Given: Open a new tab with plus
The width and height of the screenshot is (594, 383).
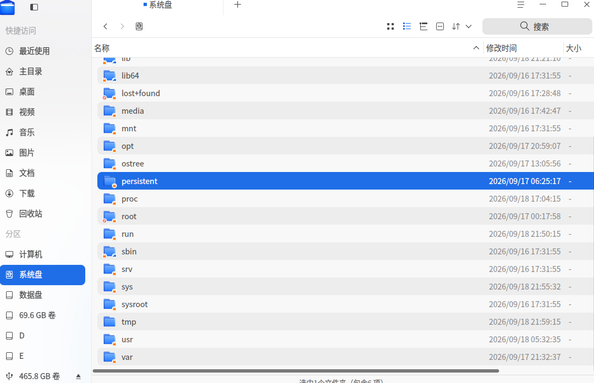Looking at the screenshot, I should 238,4.
